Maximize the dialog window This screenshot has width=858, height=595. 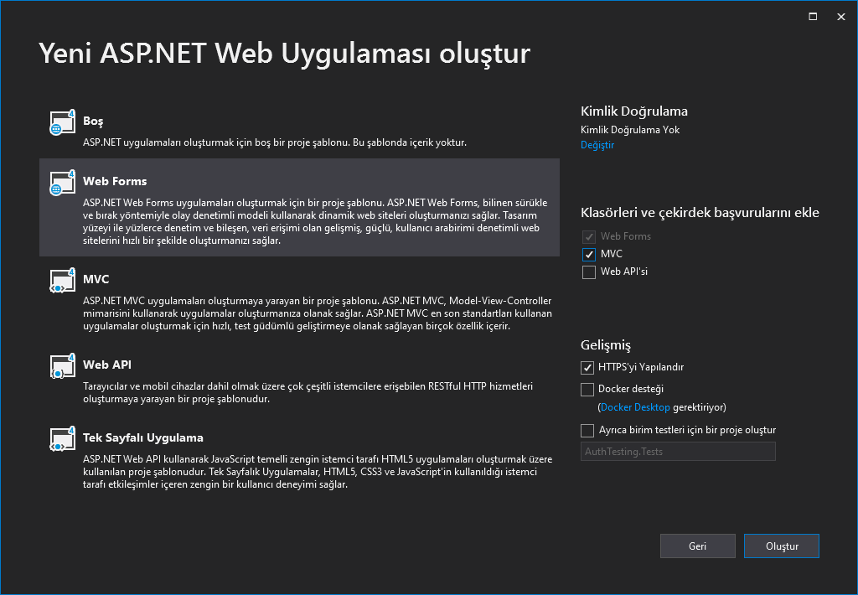tap(813, 17)
